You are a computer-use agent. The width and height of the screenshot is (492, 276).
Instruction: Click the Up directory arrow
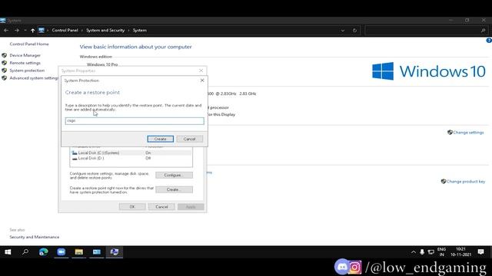(32, 31)
